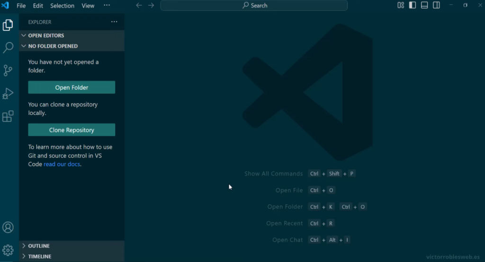This screenshot has width=485, height=262.
Task: Open the Selection menu
Action: tap(62, 6)
